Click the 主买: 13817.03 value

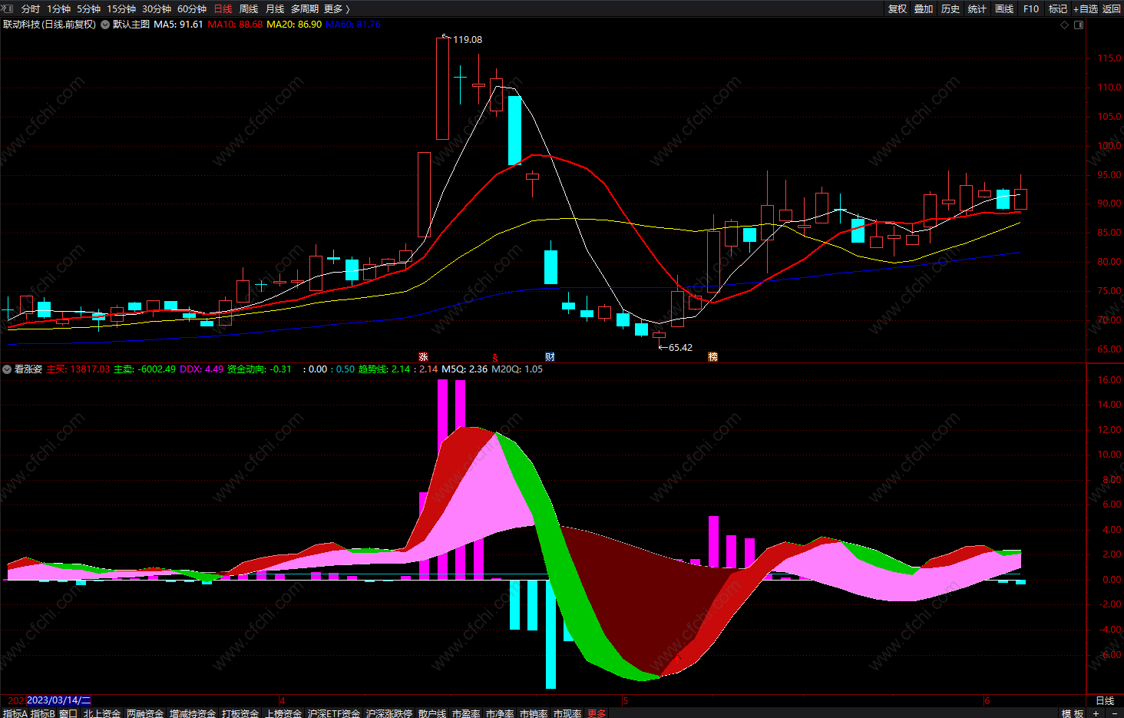coord(78,369)
